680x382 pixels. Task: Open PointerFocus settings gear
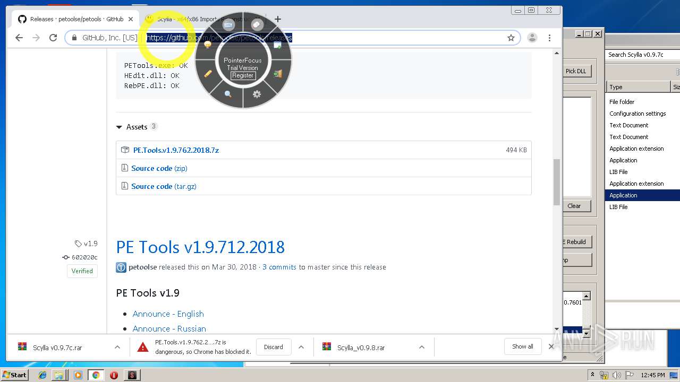click(x=257, y=94)
